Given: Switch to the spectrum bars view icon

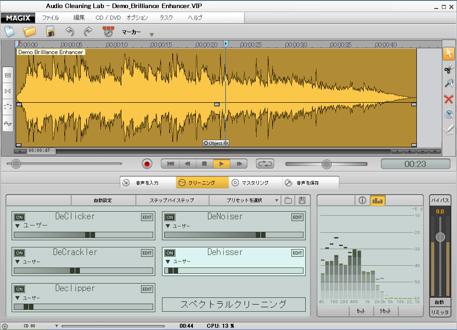Looking at the screenshot, I should (x=378, y=201).
